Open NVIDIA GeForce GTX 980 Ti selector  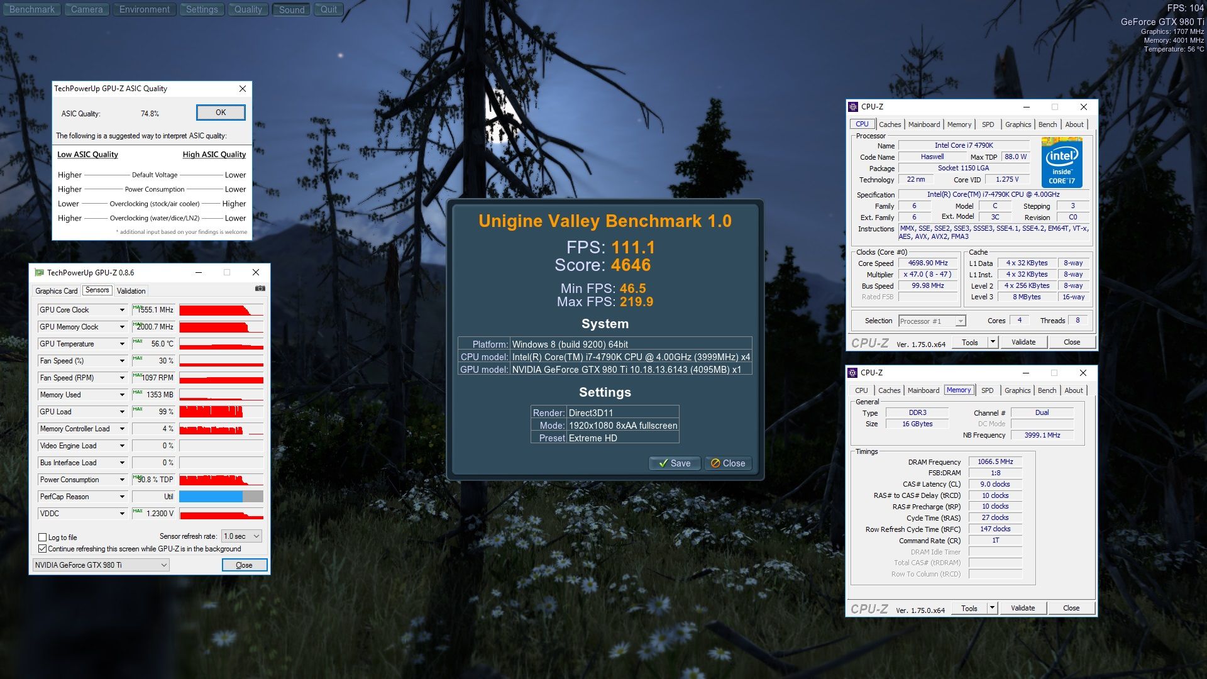click(101, 565)
